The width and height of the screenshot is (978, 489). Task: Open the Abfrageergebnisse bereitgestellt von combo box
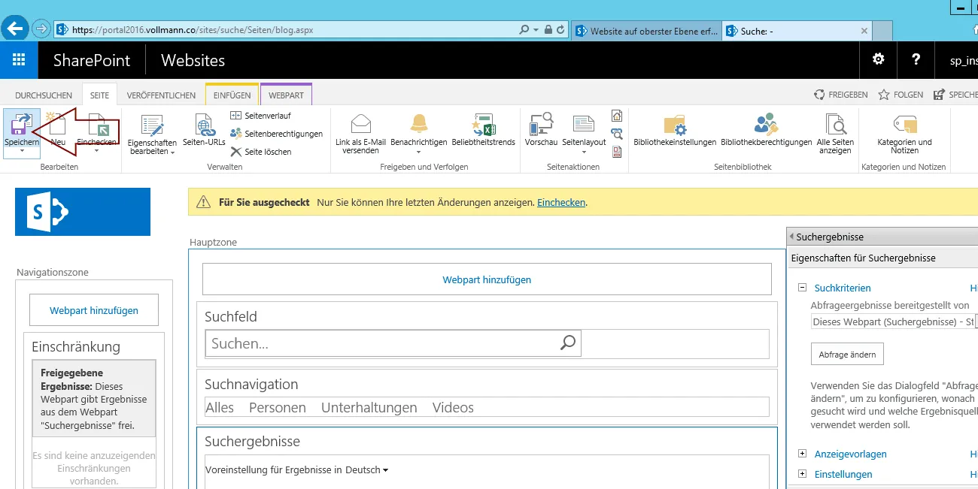tap(894, 321)
